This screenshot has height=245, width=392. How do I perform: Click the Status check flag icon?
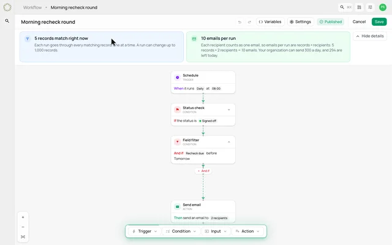177,110
